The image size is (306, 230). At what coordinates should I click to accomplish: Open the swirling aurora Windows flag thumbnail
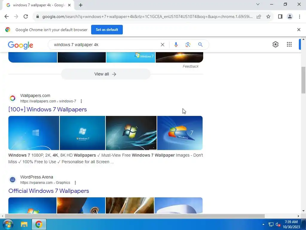[x=131, y=133]
